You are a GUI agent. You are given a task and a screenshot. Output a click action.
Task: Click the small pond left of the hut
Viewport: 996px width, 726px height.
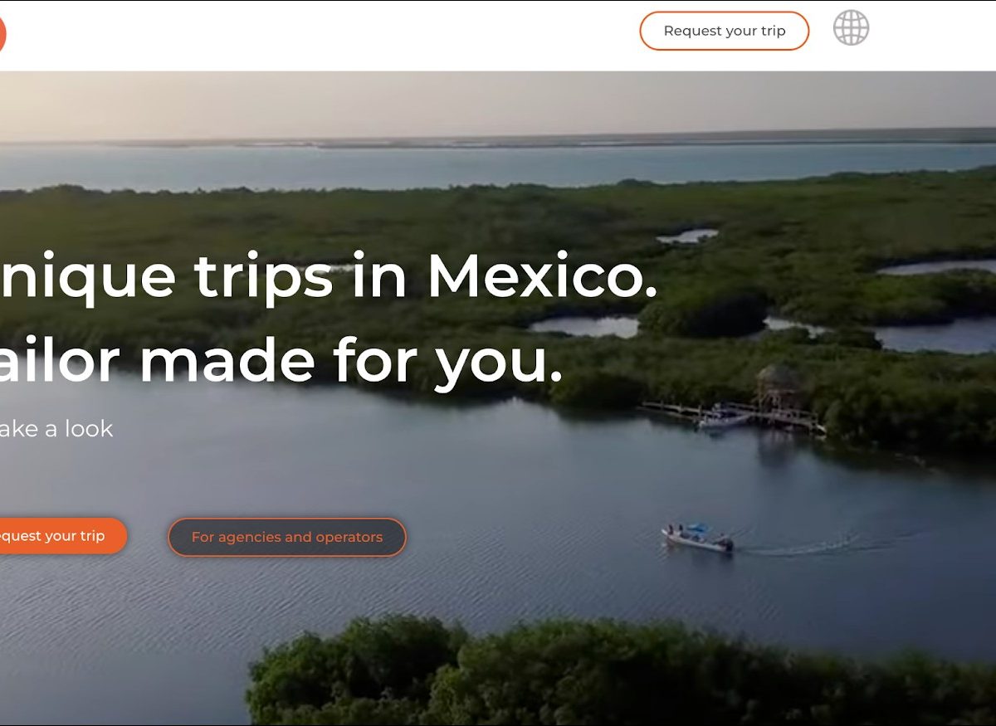click(583, 326)
